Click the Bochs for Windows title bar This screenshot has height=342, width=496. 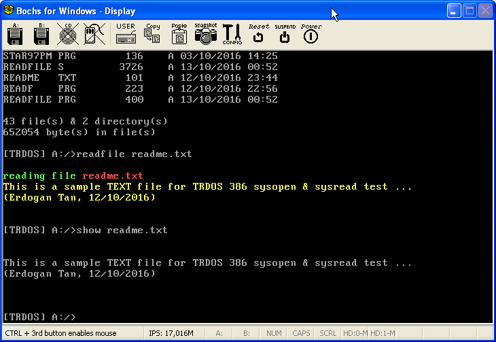click(x=204, y=11)
